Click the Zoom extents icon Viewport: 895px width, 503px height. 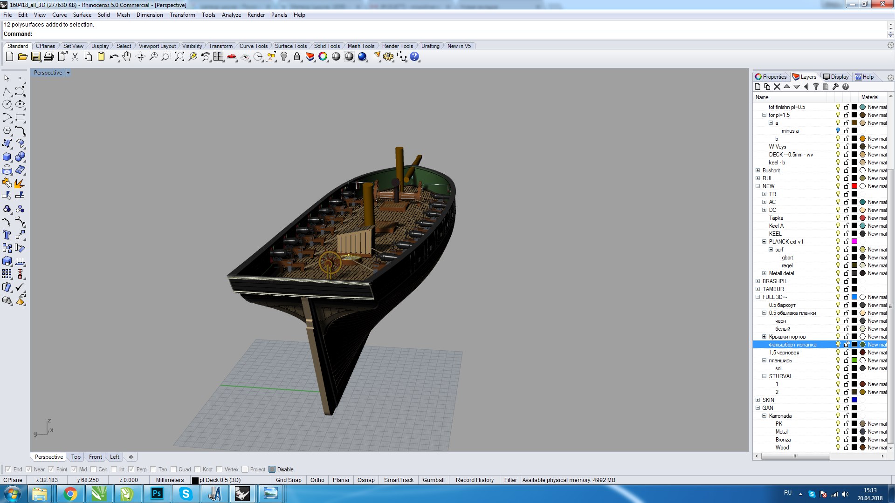(x=179, y=57)
